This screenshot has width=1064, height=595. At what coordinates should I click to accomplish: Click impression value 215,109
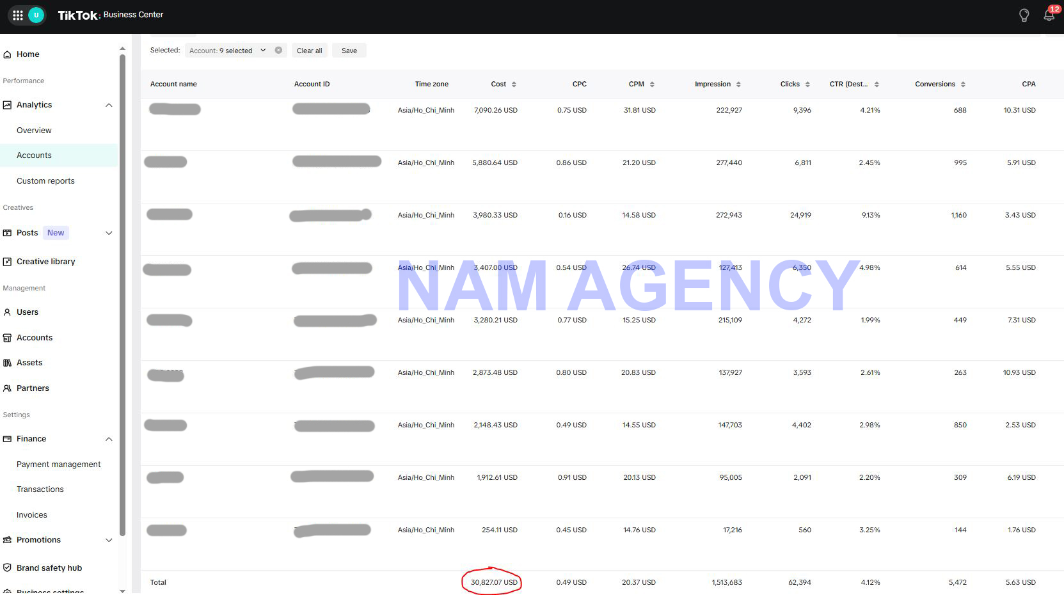(730, 321)
